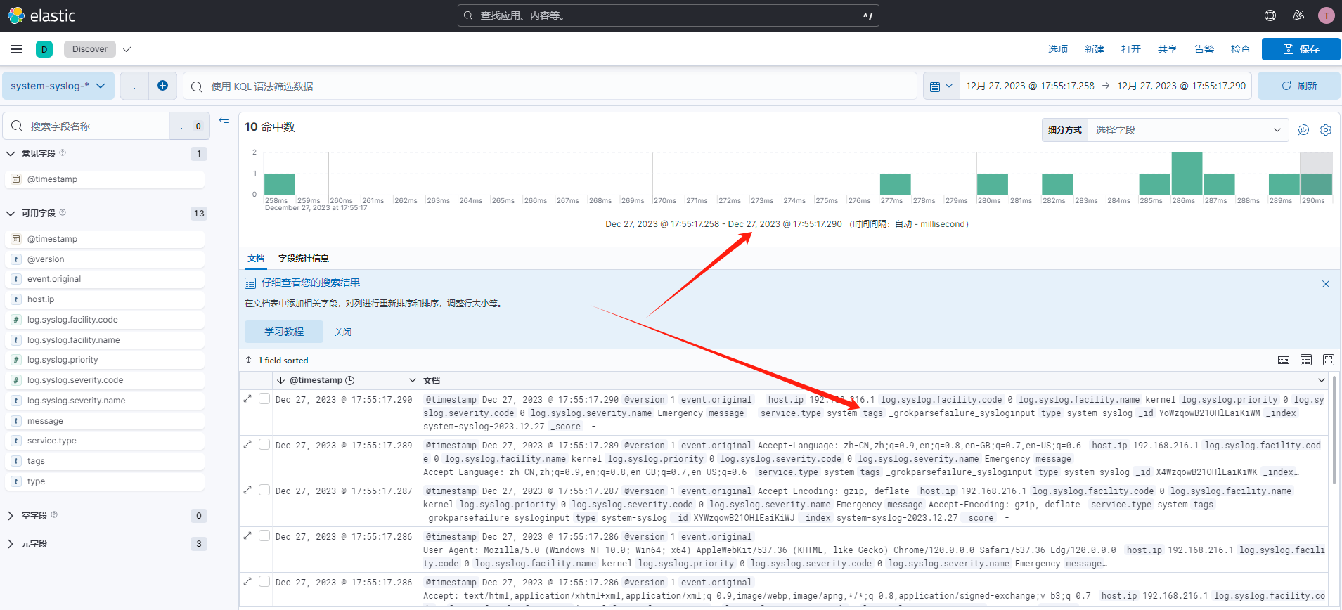Open the field type filter
The width and height of the screenshot is (1342, 610).
click(190, 126)
